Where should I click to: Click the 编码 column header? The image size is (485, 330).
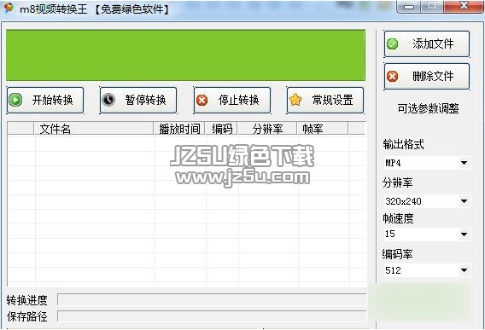(x=222, y=129)
